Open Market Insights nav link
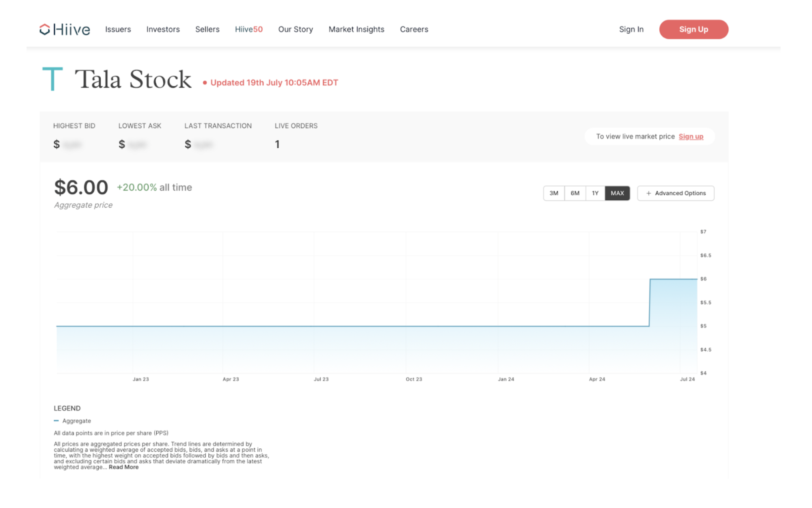 (356, 29)
